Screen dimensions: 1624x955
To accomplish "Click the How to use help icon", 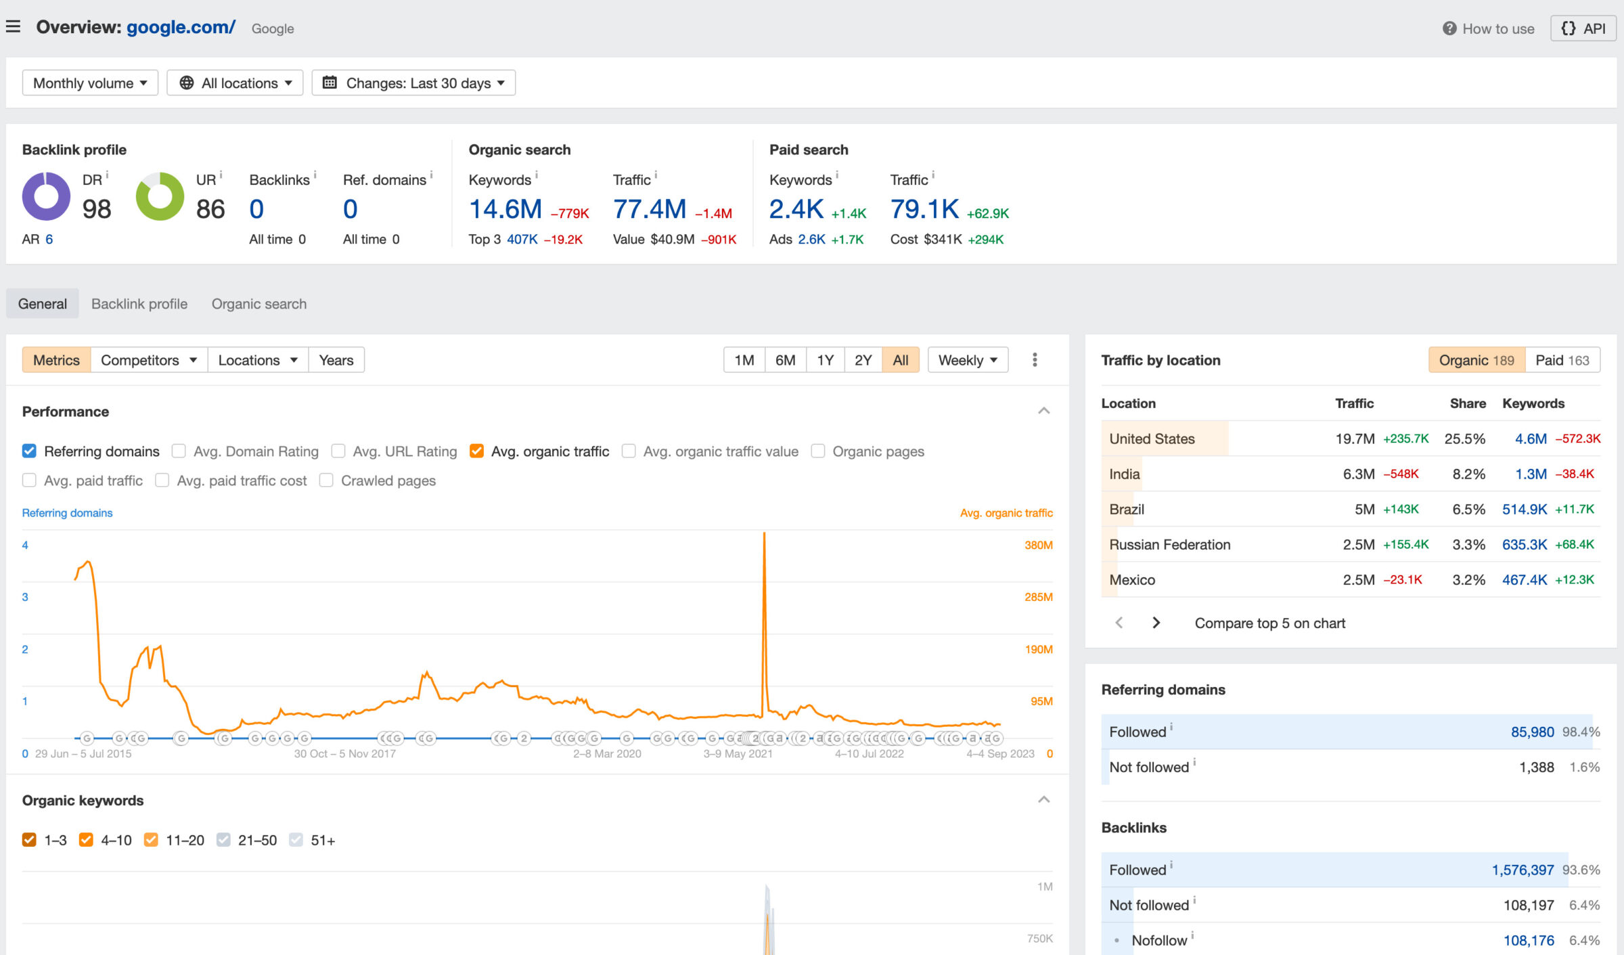I will [1449, 28].
